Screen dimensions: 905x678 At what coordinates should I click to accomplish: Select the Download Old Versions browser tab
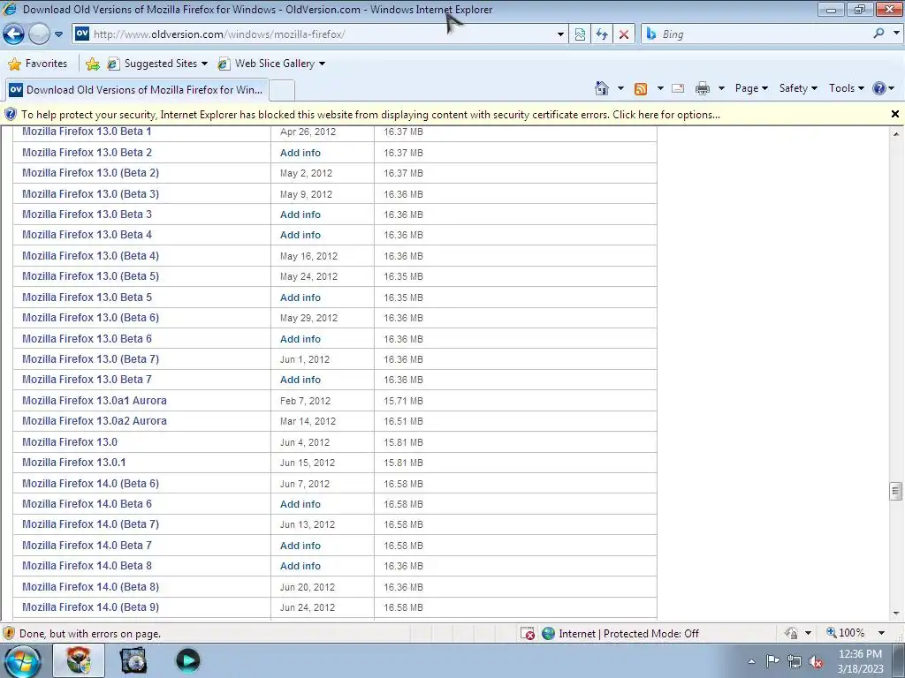coord(136,90)
